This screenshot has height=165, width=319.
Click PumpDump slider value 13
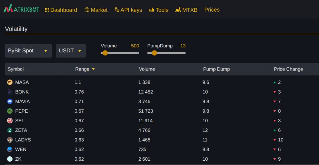(x=183, y=46)
